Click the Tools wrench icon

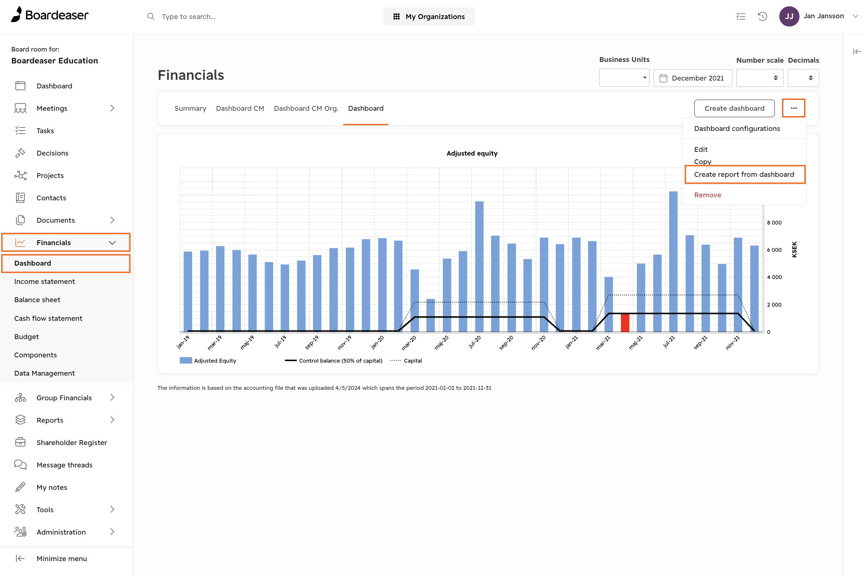click(x=20, y=510)
